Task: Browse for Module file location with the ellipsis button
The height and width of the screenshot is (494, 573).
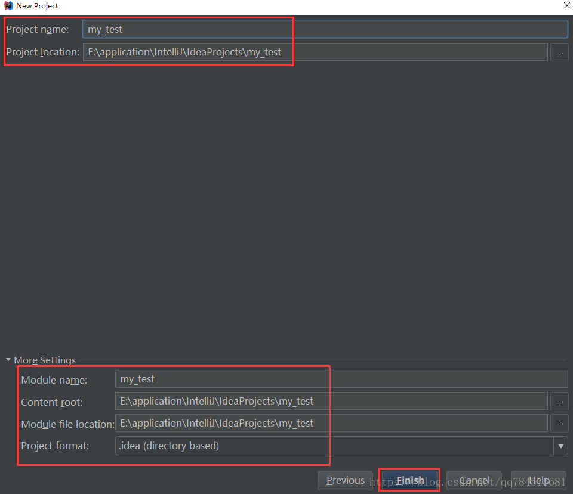Action: point(559,423)
